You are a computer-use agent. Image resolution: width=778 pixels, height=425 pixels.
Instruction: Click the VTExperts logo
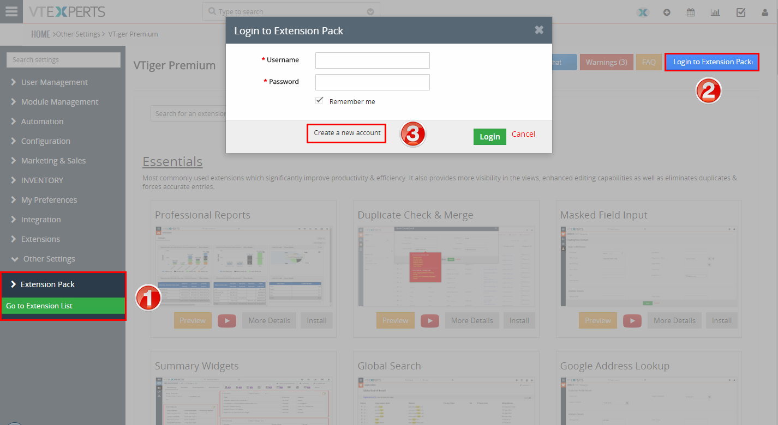[x=68, y=11]
